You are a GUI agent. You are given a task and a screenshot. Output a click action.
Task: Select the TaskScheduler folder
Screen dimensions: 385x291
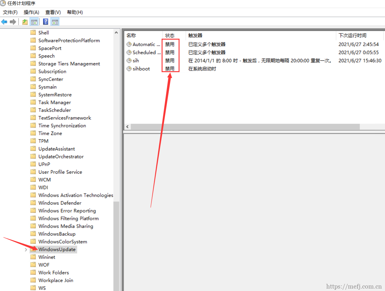tap(55, 110)
